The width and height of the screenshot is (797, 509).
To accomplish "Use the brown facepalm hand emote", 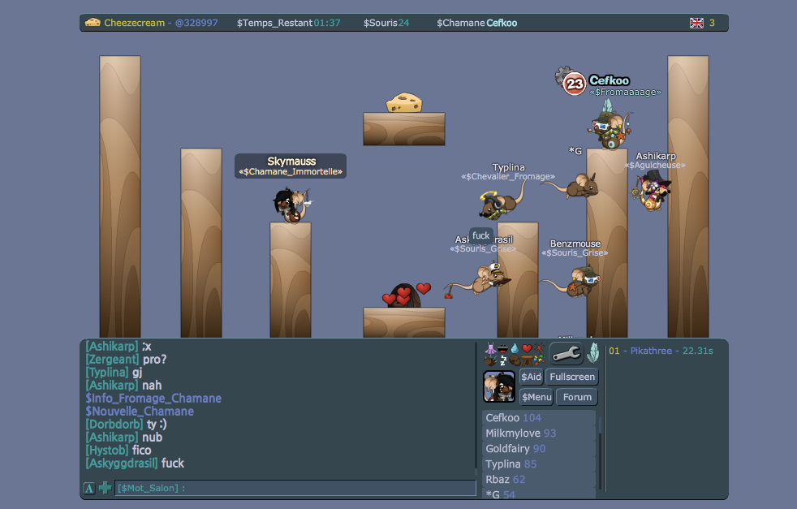I will coord(515,360).
